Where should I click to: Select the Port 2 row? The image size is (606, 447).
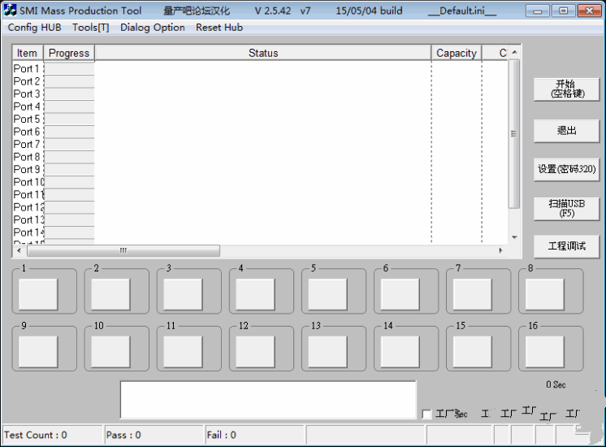tap(261, 81)
